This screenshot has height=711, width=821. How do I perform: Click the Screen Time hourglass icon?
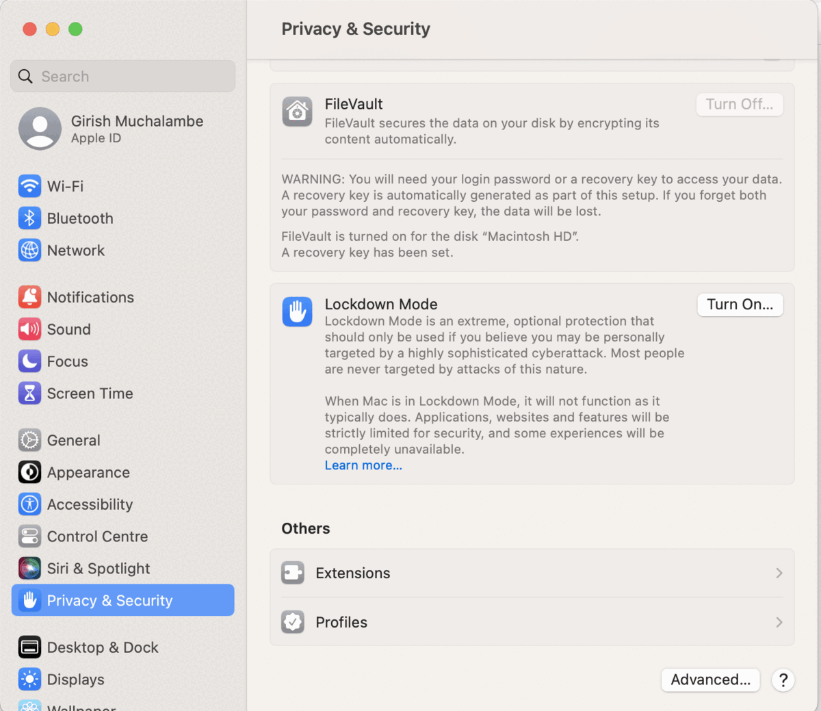coord(29,393)
